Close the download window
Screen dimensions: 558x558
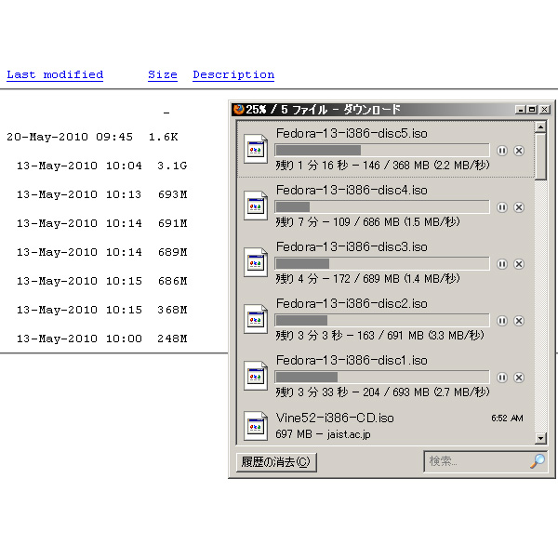pyautogui.click(x=544, y=110)
